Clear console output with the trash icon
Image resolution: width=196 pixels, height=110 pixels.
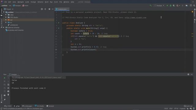coord(8,94)
